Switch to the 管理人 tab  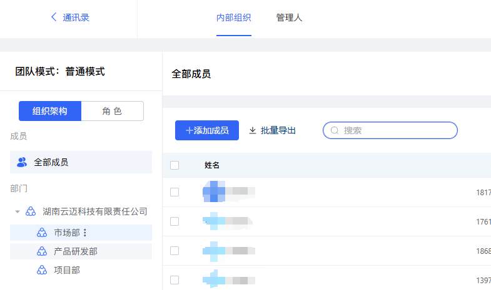[289, 17]
